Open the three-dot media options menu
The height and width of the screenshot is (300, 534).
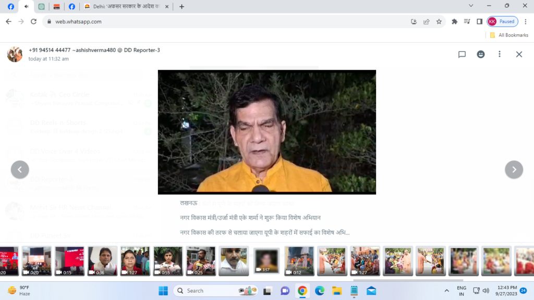tap(499, 54)
